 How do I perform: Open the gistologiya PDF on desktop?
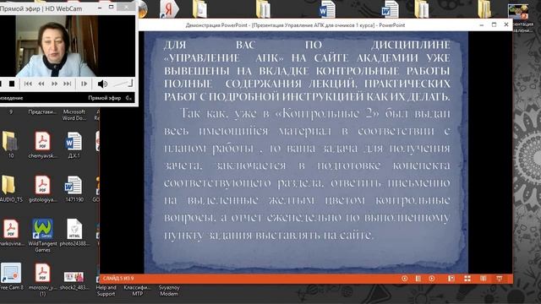[42, 188]
